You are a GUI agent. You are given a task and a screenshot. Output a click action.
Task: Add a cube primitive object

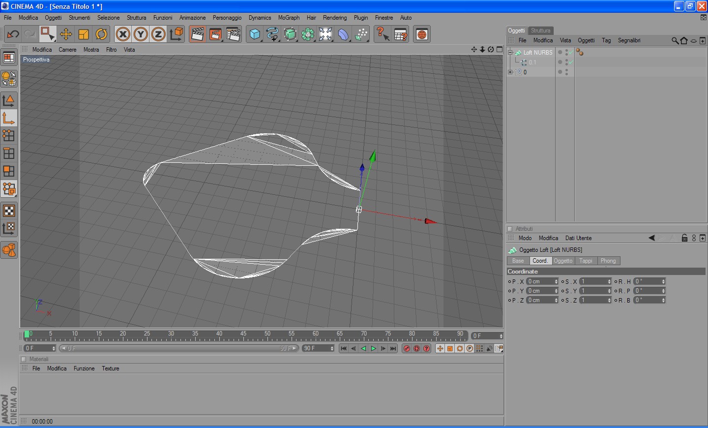pos(255,34)
